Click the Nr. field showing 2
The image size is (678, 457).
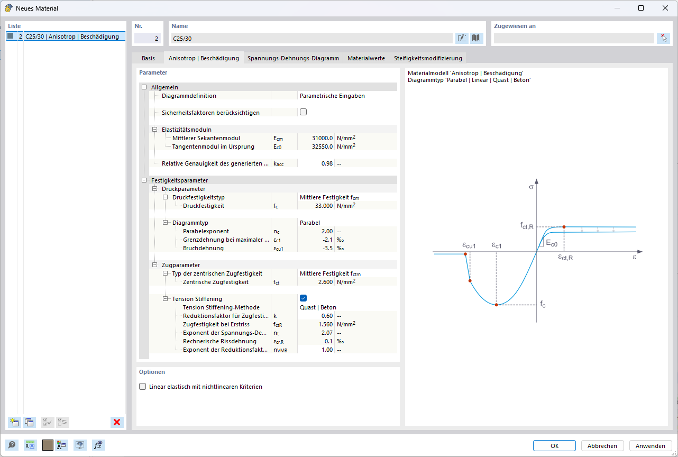pos(148,38)
